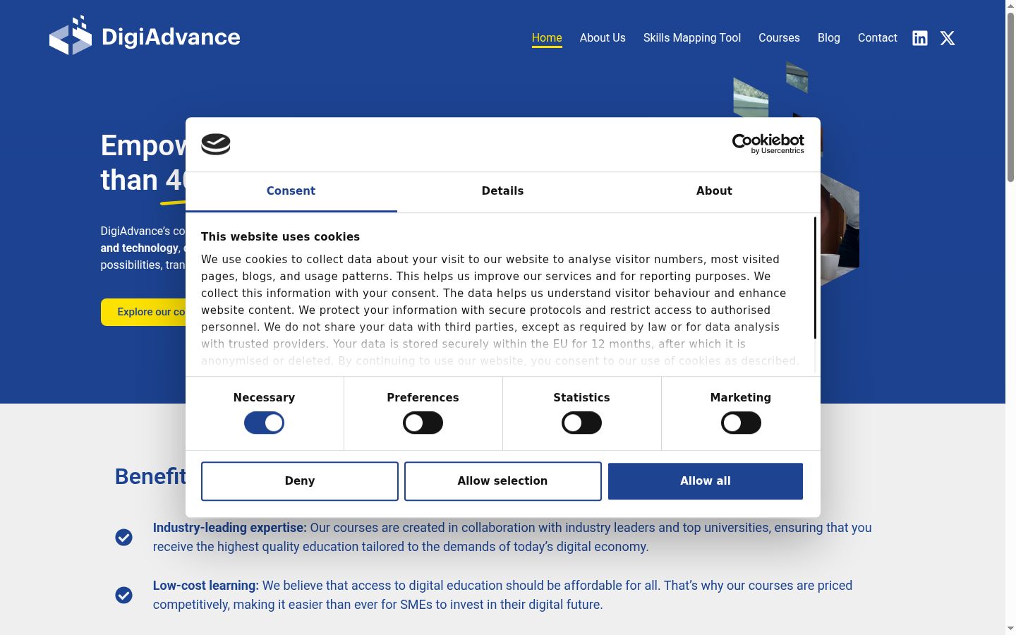Click the cookie text scrollbar
Screen dimensions: 1016x635
point(815,278)
